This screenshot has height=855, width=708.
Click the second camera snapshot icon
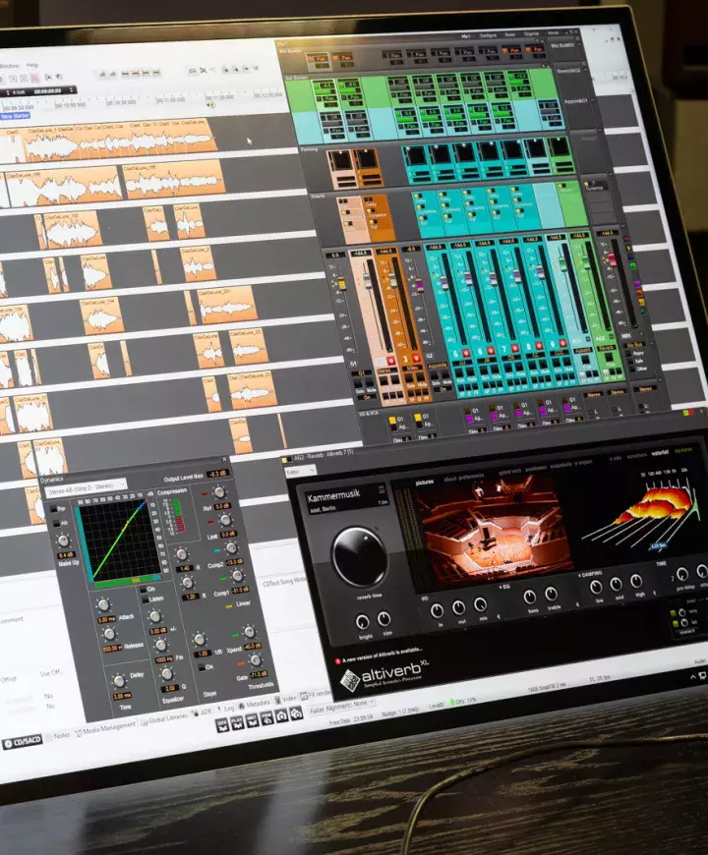[296, 712]
